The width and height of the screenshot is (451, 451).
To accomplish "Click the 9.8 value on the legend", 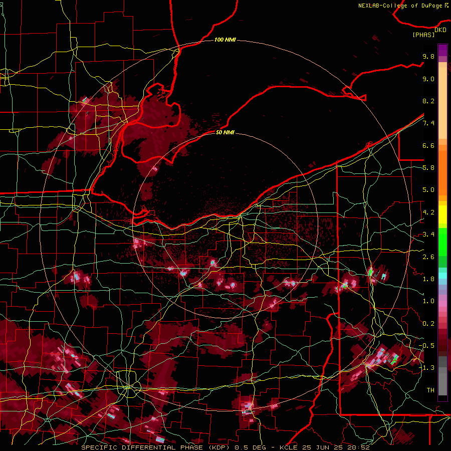I will coord(428,56).
